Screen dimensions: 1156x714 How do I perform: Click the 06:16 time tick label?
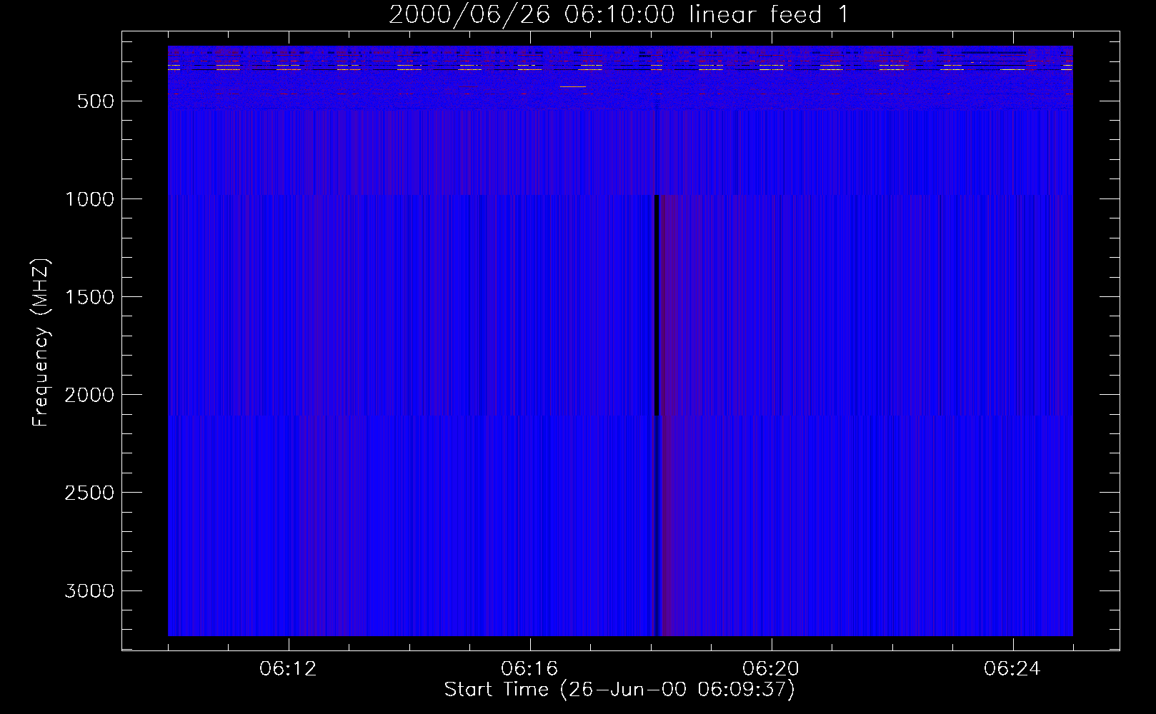click(x=529, y=669)
